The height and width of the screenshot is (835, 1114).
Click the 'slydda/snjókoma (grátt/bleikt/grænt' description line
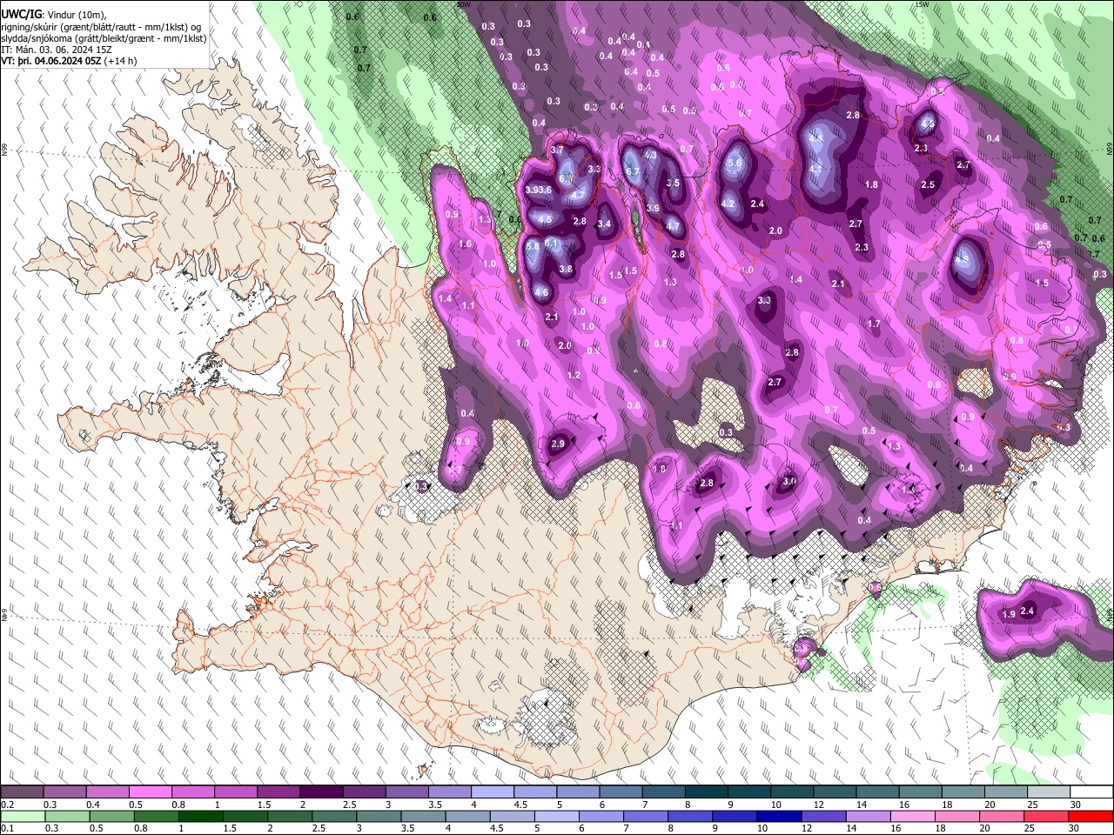pos(104,38)
